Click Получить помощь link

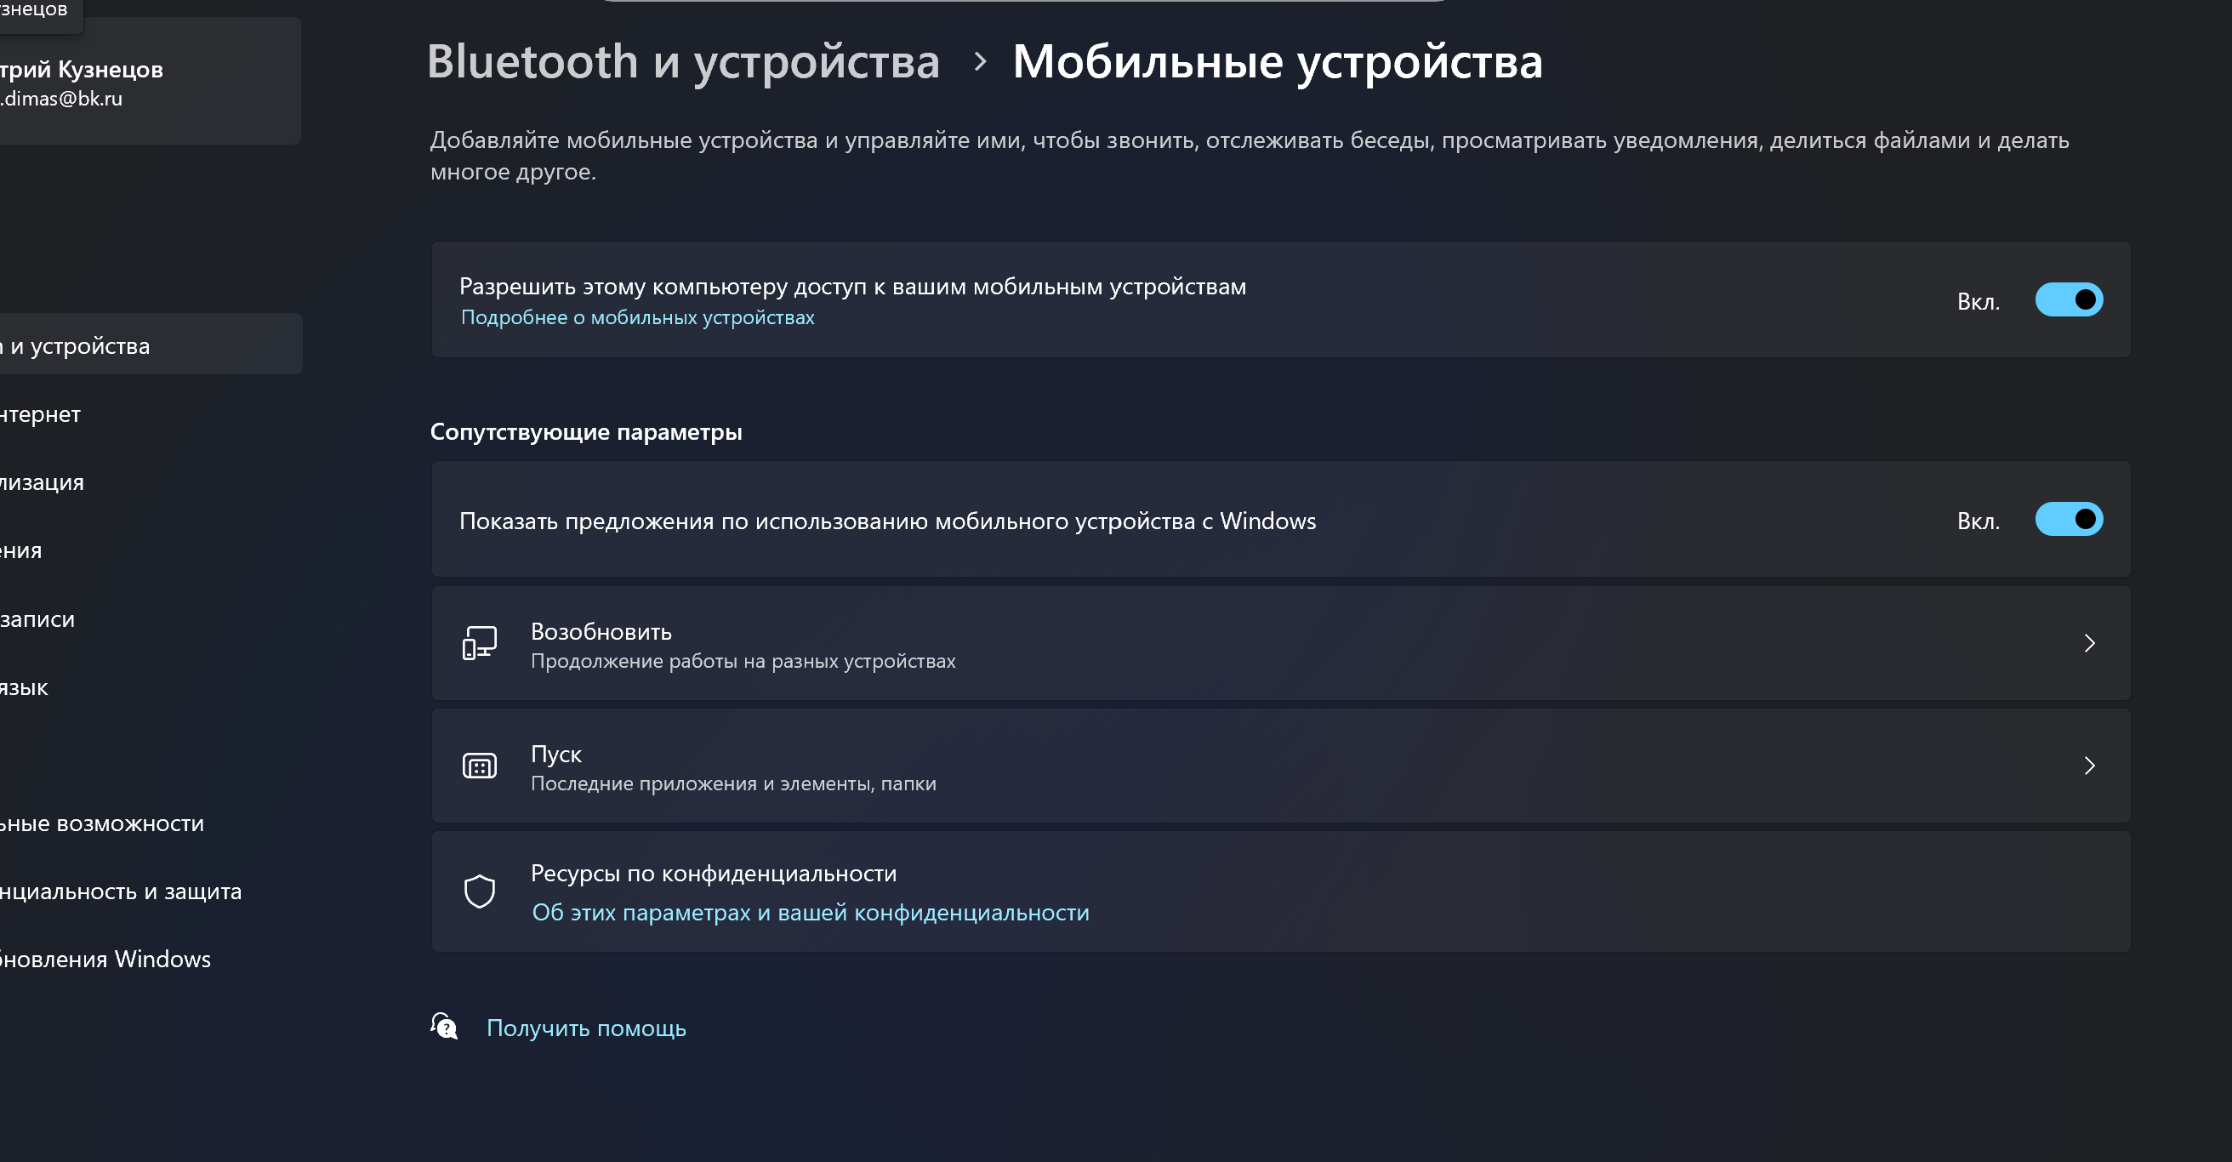(586, 1028)
